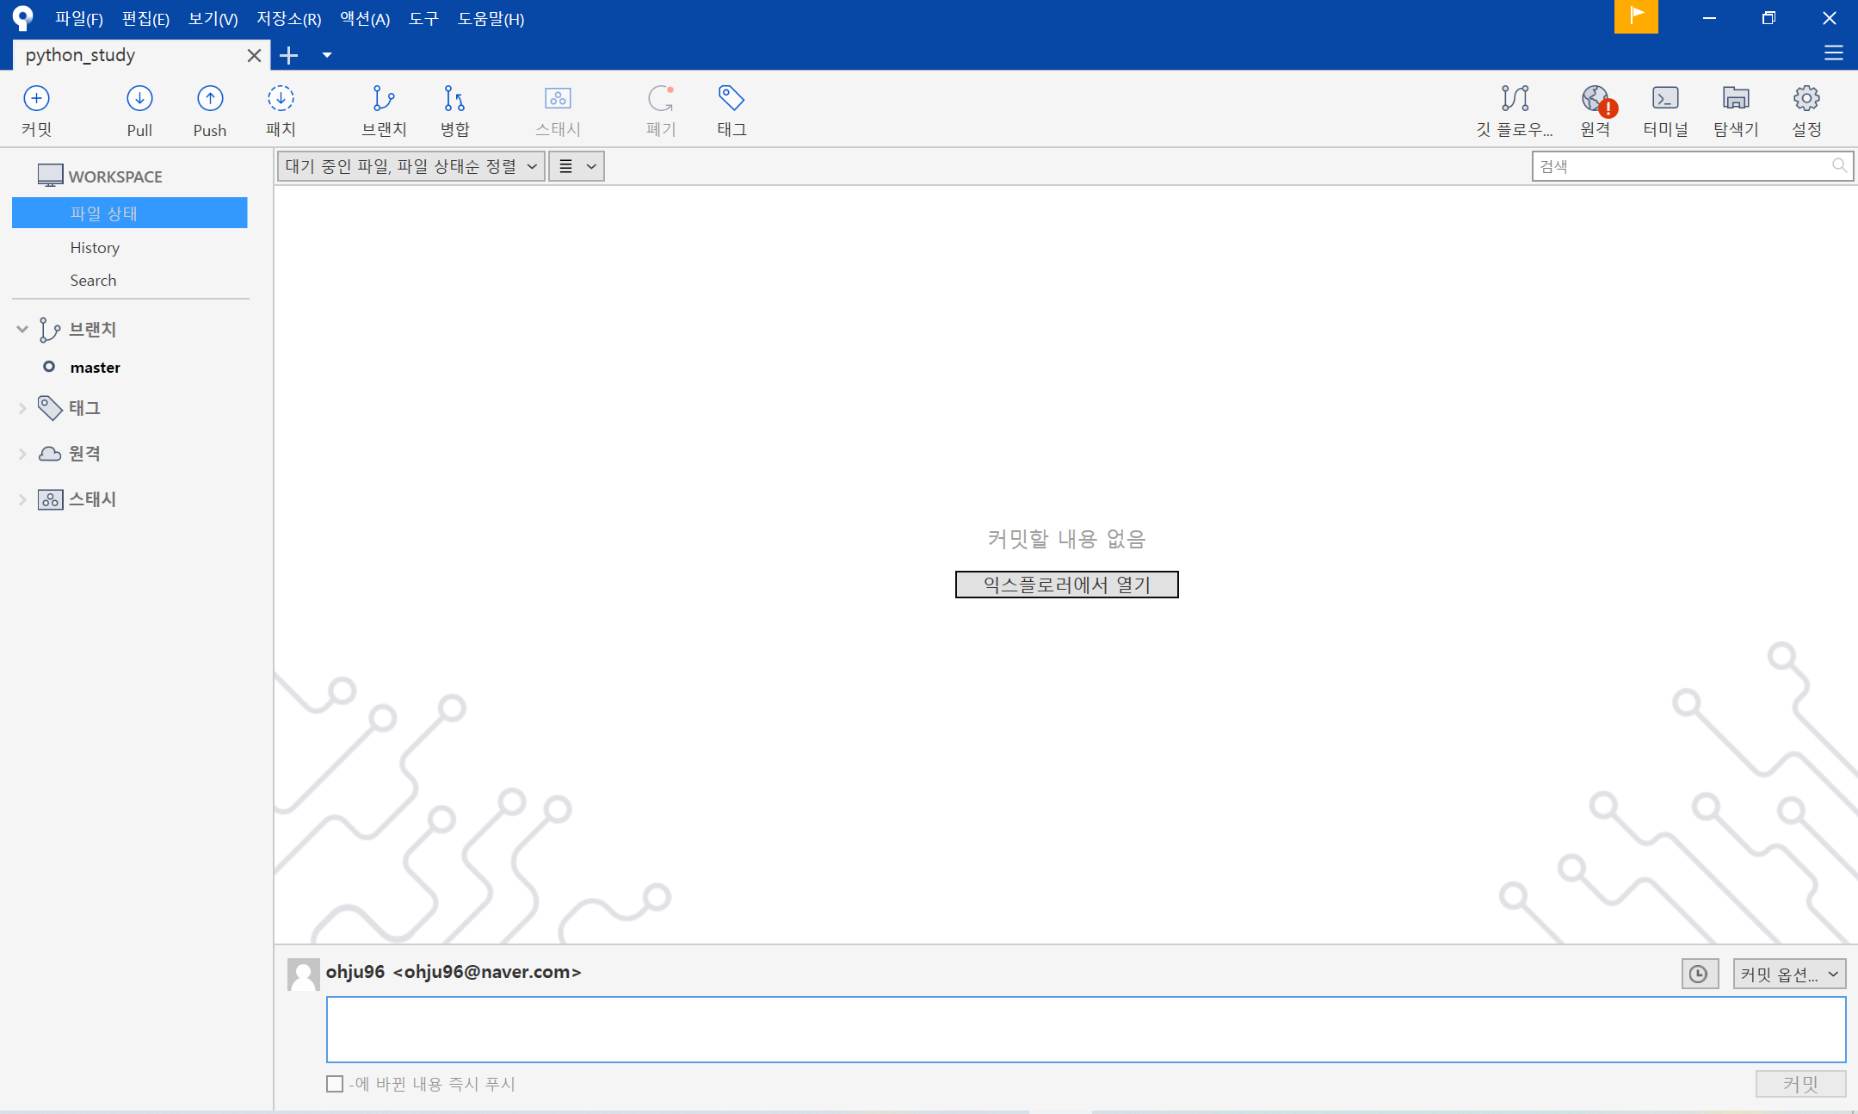Open the list view mode dropdown
The width and height of the screenshot is (1858, 1114).
coord(577,166)
